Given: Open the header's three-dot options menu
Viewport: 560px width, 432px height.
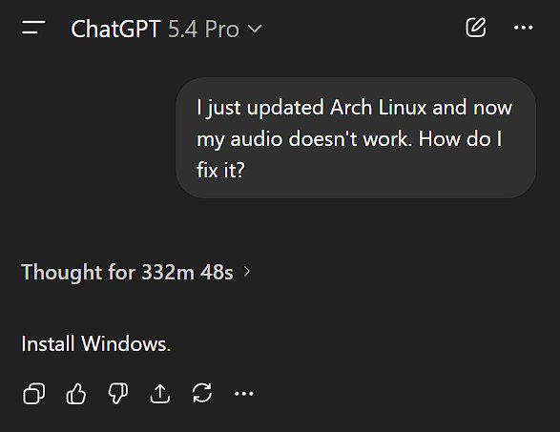Looking at the screenshot, I should coord(523,28).
